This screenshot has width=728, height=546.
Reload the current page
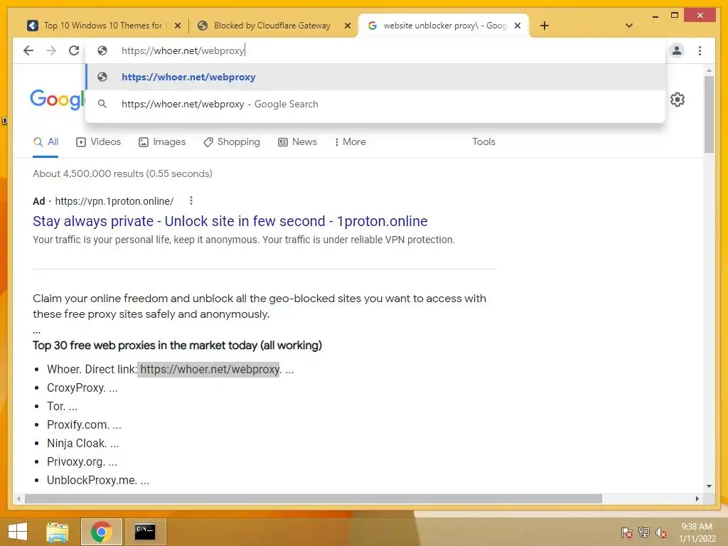pos(74,50)
